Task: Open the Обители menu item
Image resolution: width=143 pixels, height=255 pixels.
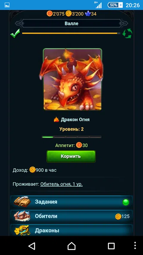Action: [71, 216]
